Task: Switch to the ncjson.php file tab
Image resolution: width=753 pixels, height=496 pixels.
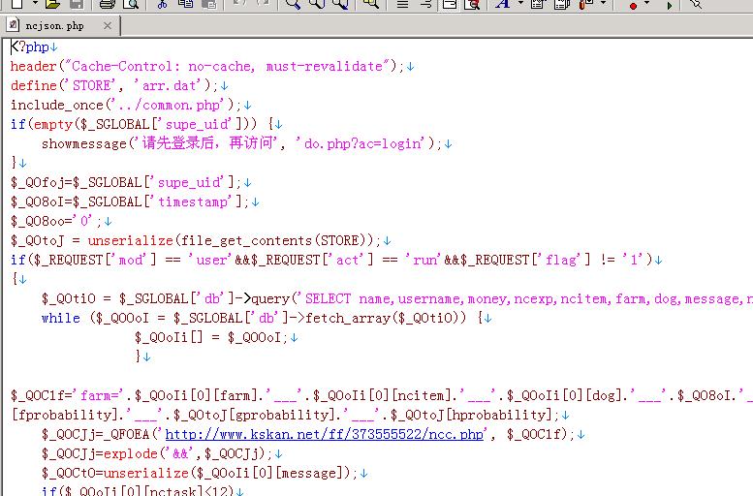Action: click(60, 25)
